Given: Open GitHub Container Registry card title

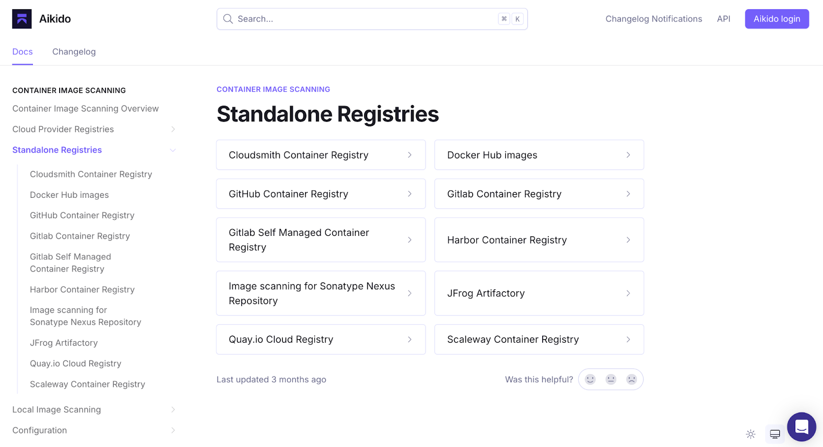Looking at the screenshot, I should tap(289, 194).
